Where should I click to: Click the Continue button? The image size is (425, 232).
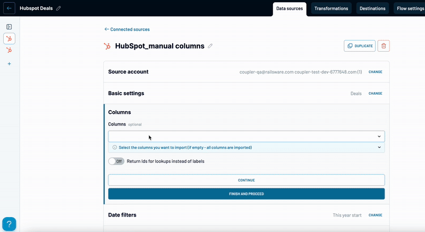246,180
